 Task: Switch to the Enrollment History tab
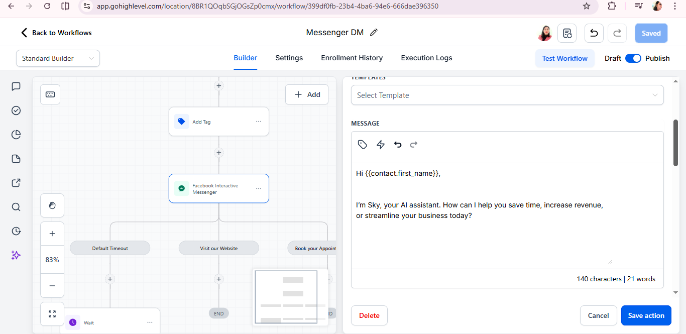[x=352, y=58]
